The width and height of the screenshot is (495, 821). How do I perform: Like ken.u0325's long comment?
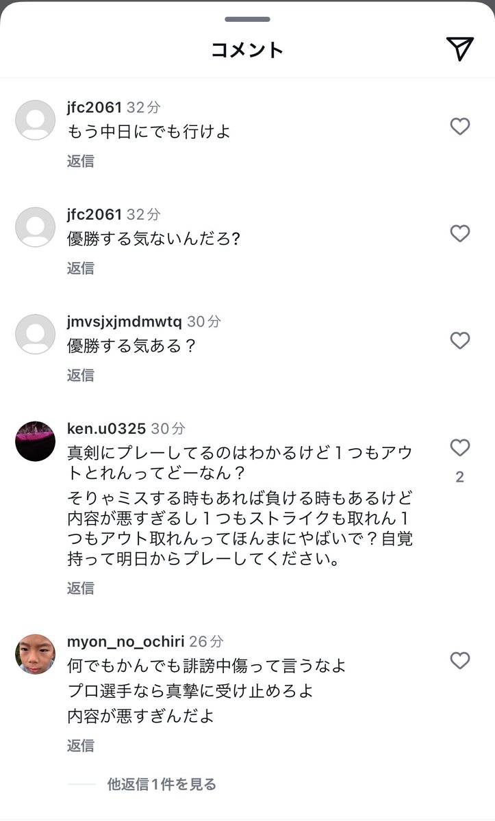coord(460,448)
